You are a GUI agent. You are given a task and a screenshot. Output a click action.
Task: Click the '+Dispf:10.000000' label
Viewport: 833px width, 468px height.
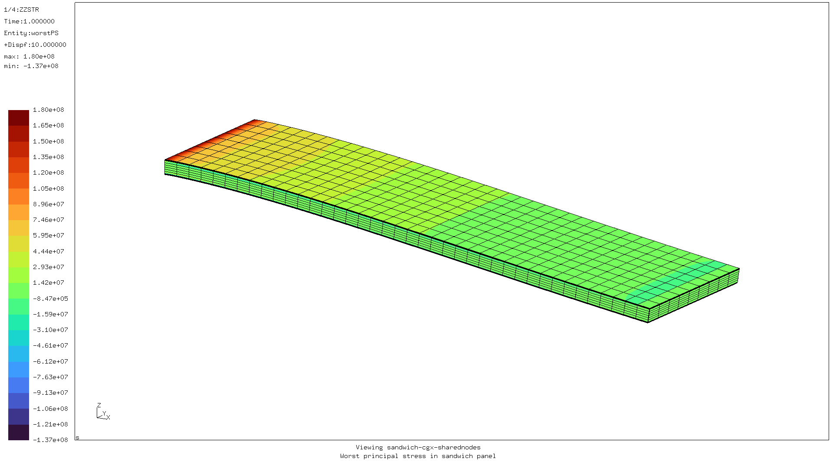35,45
